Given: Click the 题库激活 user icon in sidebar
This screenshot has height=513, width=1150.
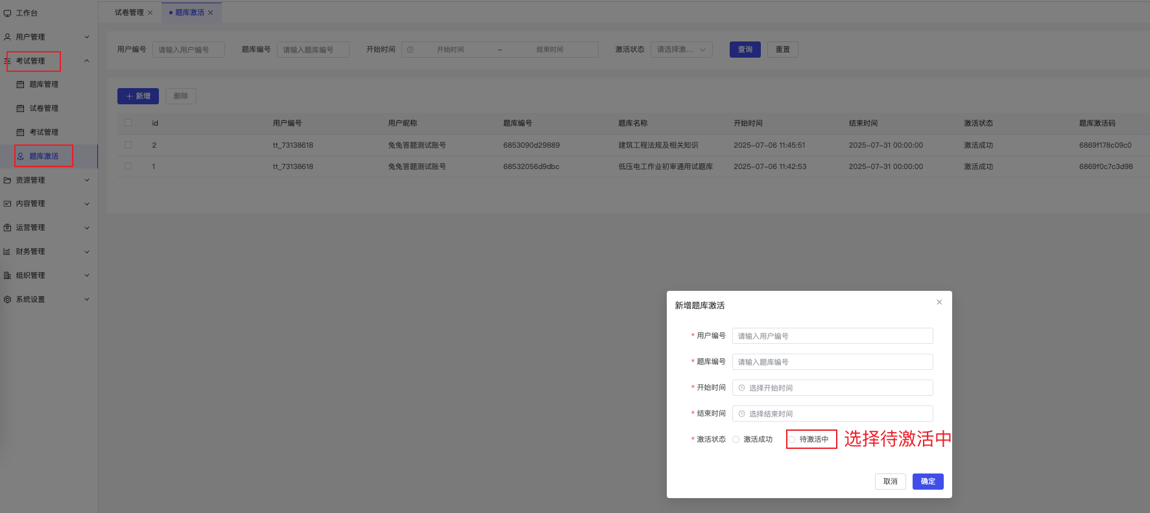Looking at the screenshot, I should 20,157.
